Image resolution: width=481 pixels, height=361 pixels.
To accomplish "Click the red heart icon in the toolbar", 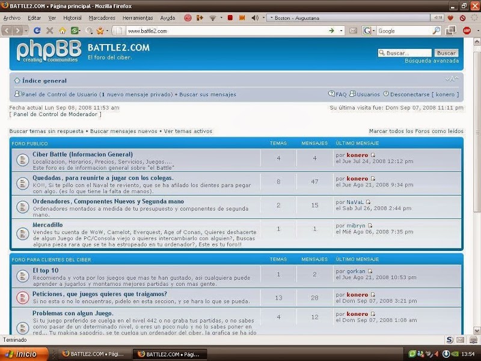I will tap(450, 18).
